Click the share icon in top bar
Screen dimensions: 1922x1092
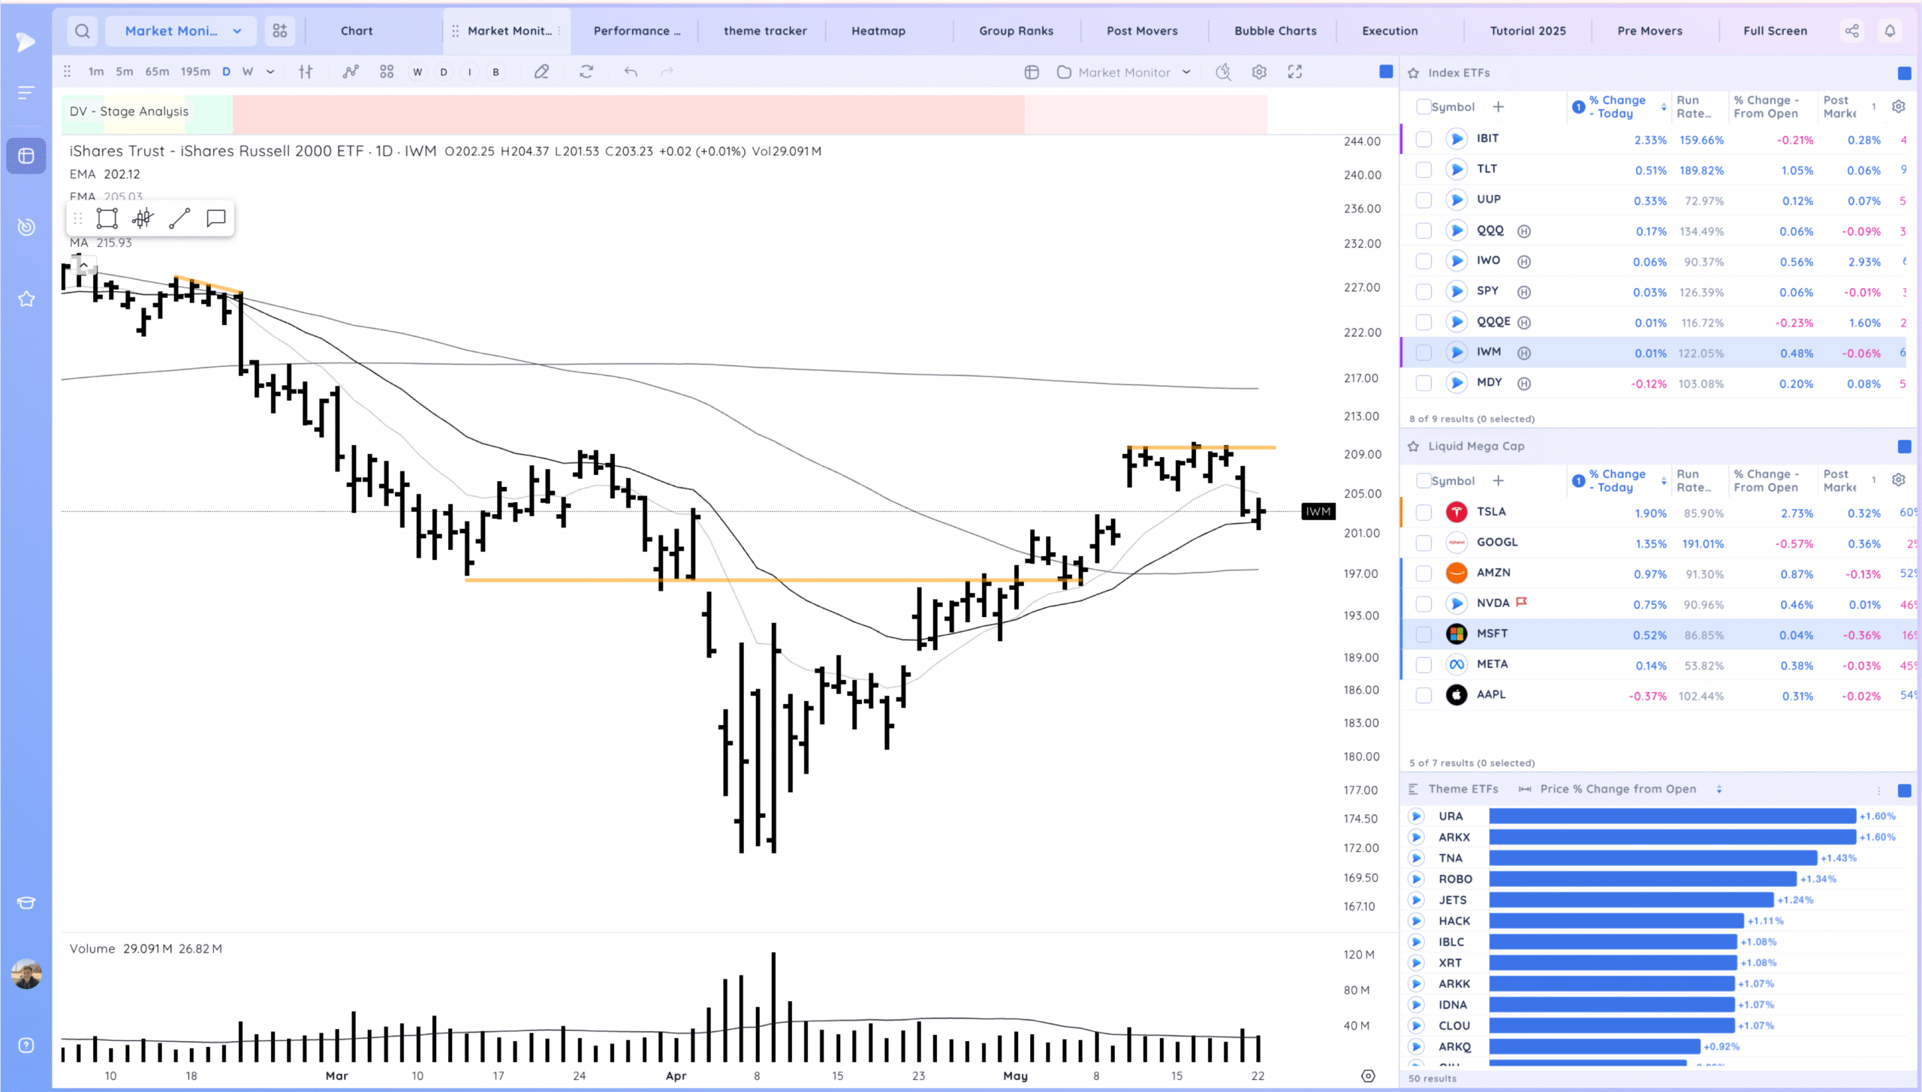(x=1852, y=31)
